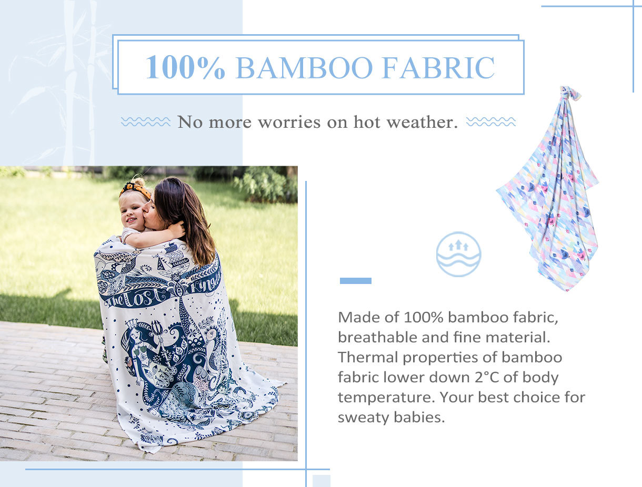This screenshot has width=642, height=487.
Task: Click the bold '100%' in the title
Action: coord(185,67)
